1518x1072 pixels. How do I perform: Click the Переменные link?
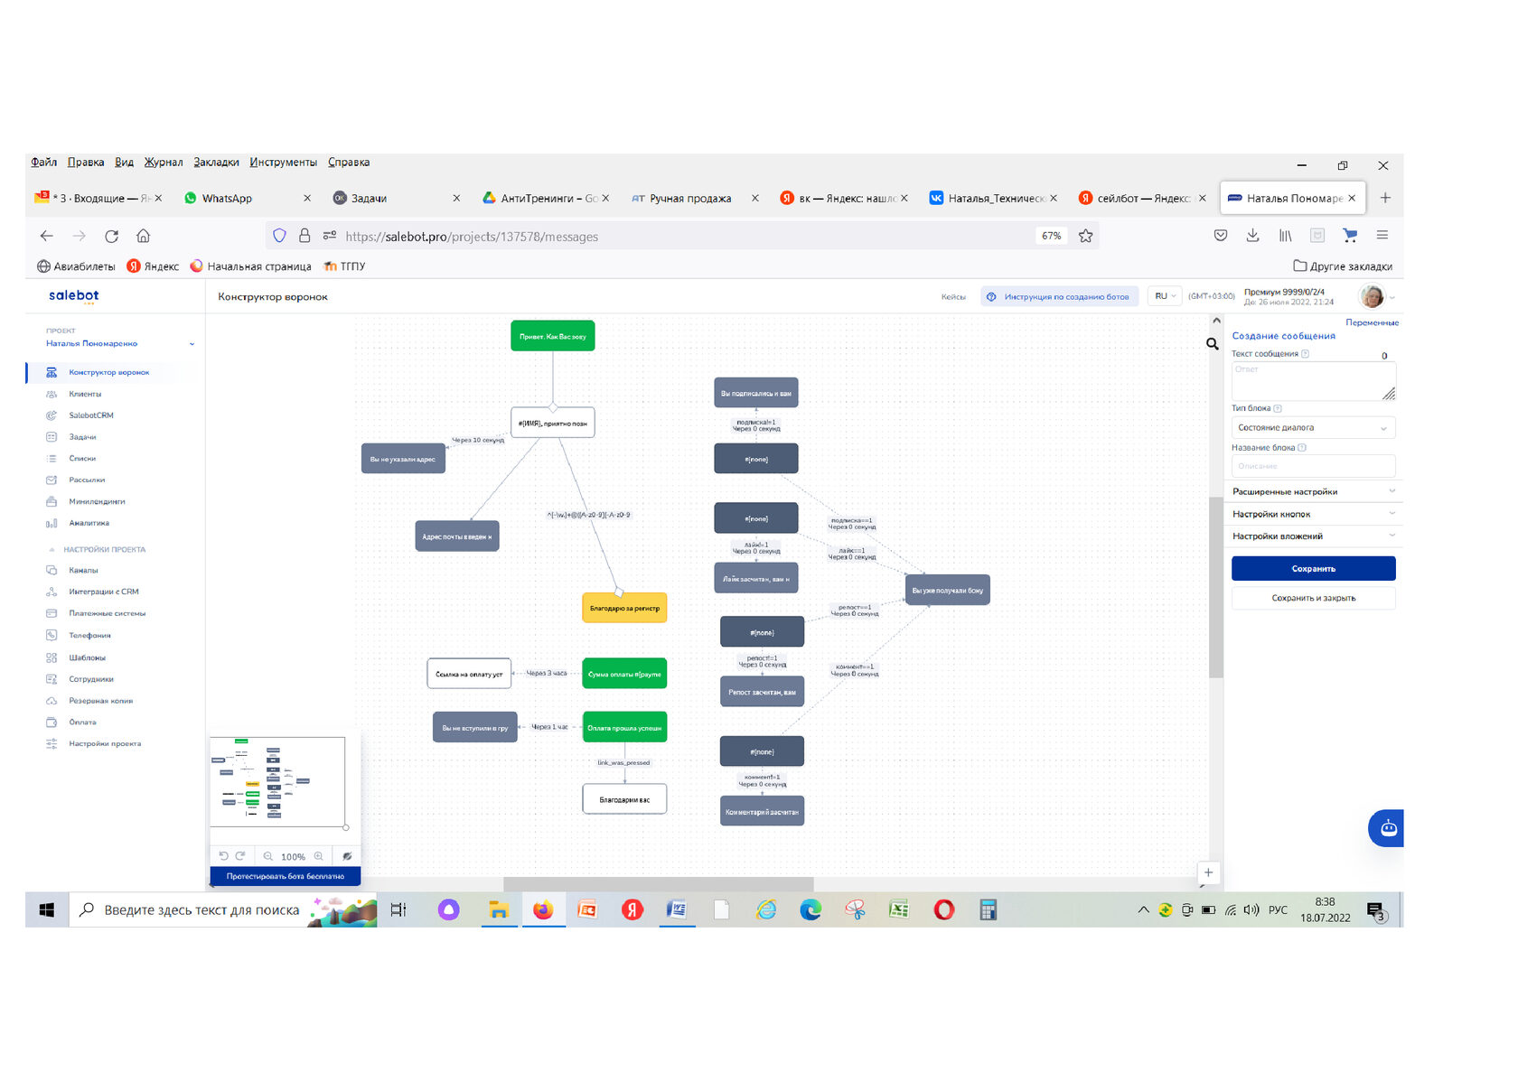click(1371, 322)
